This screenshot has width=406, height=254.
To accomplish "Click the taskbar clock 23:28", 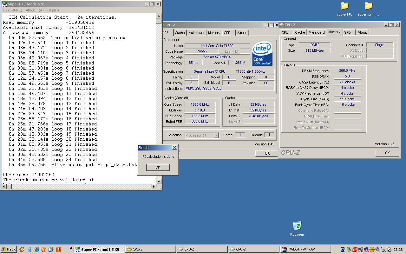I will click(398, 250).
